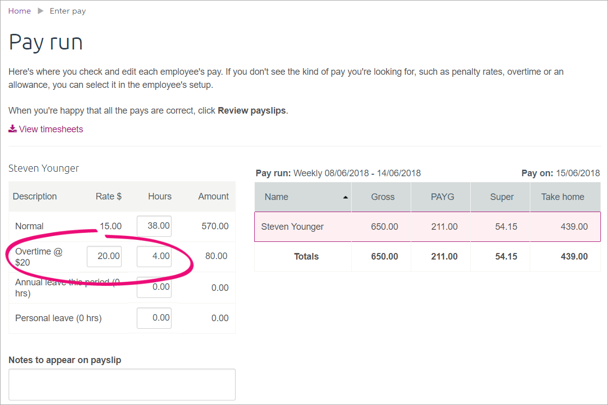Click the Steven Younger take home amount
Viewport: 608px width, 405px height.
point(574,227)
